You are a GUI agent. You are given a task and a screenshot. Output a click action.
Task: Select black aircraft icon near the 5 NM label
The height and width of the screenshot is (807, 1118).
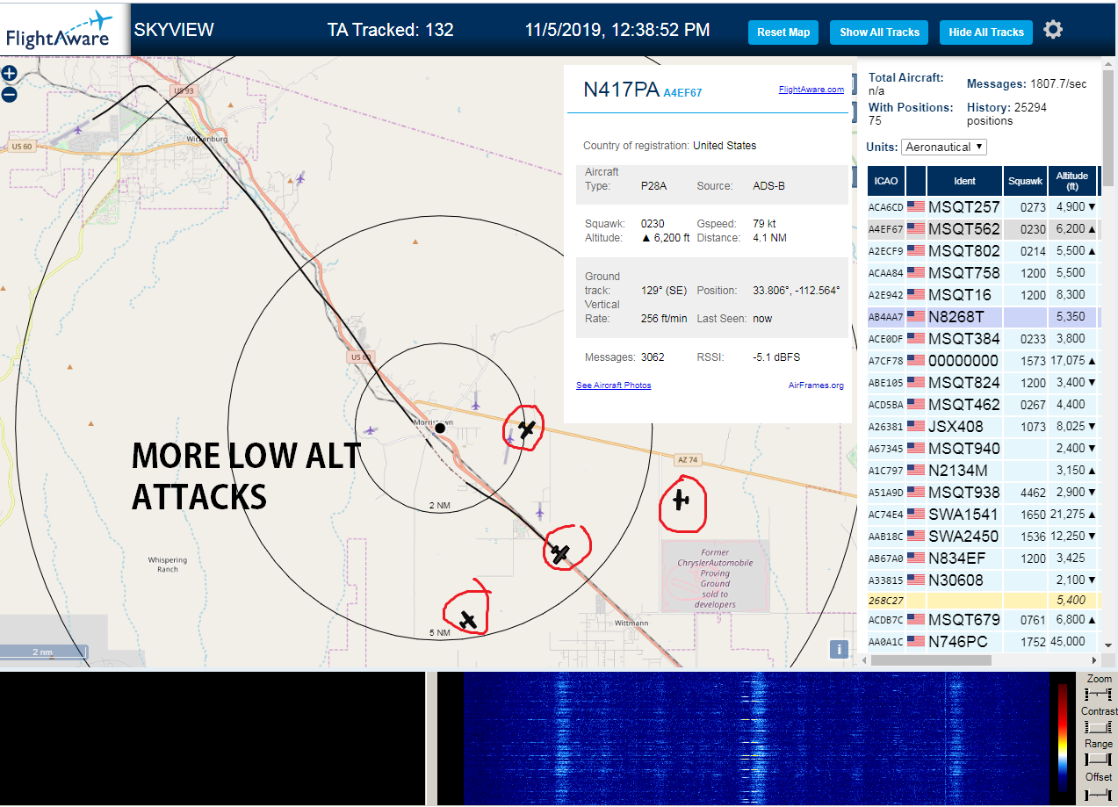coord(470,620)
